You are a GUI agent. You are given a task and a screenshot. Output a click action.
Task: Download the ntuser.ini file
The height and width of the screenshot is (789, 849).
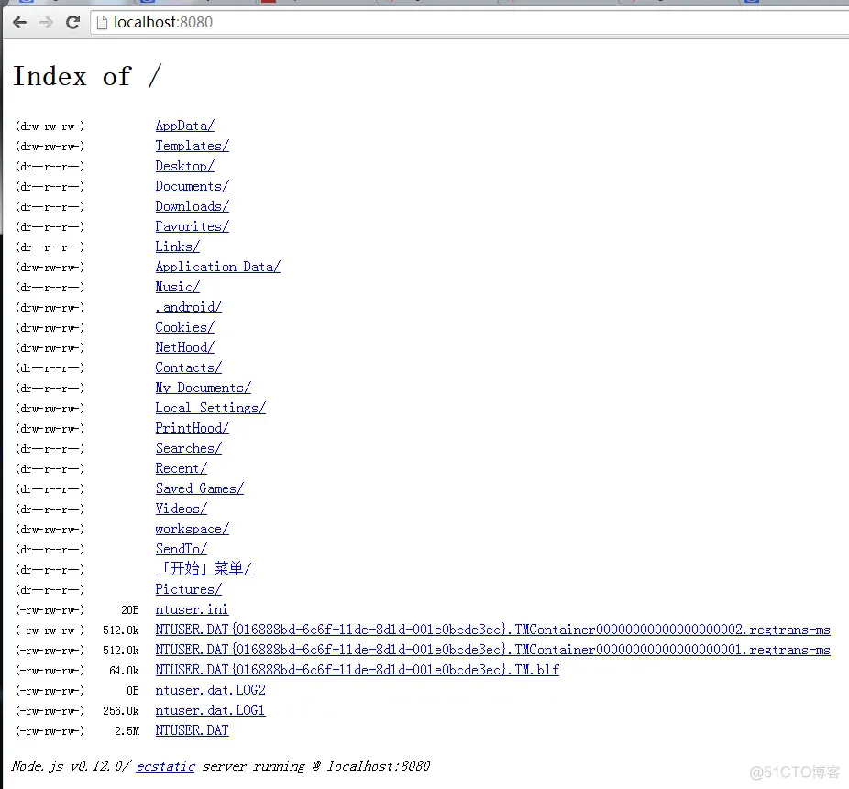pos(192,609)
